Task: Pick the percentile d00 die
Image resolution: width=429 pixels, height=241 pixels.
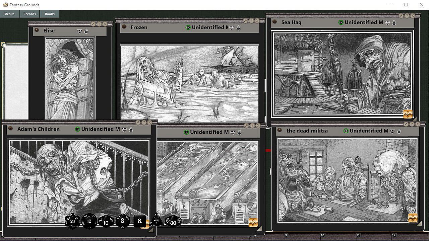Action: pyautogui.click(x=173, y=221)
